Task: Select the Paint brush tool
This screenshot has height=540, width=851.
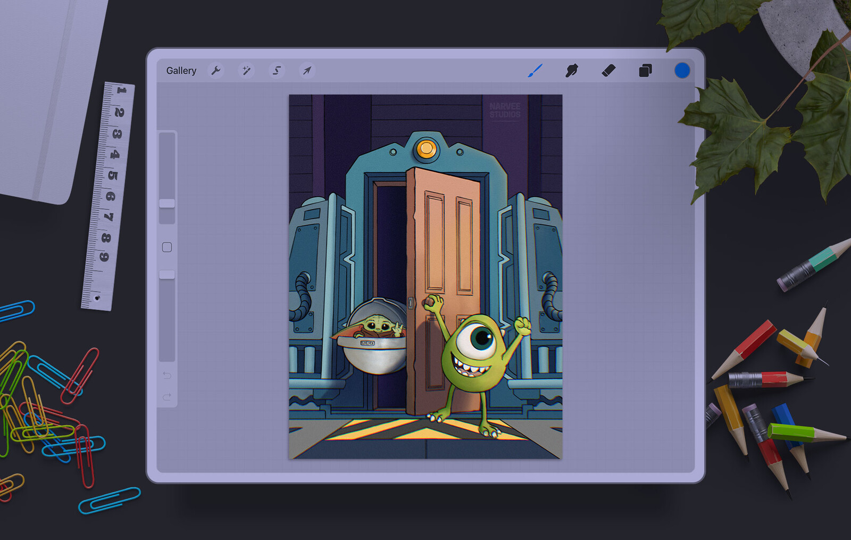Action: coord(535,71)
